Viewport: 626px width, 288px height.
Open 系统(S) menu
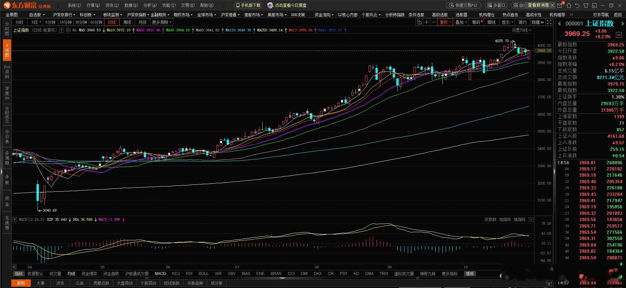(74, 5)
